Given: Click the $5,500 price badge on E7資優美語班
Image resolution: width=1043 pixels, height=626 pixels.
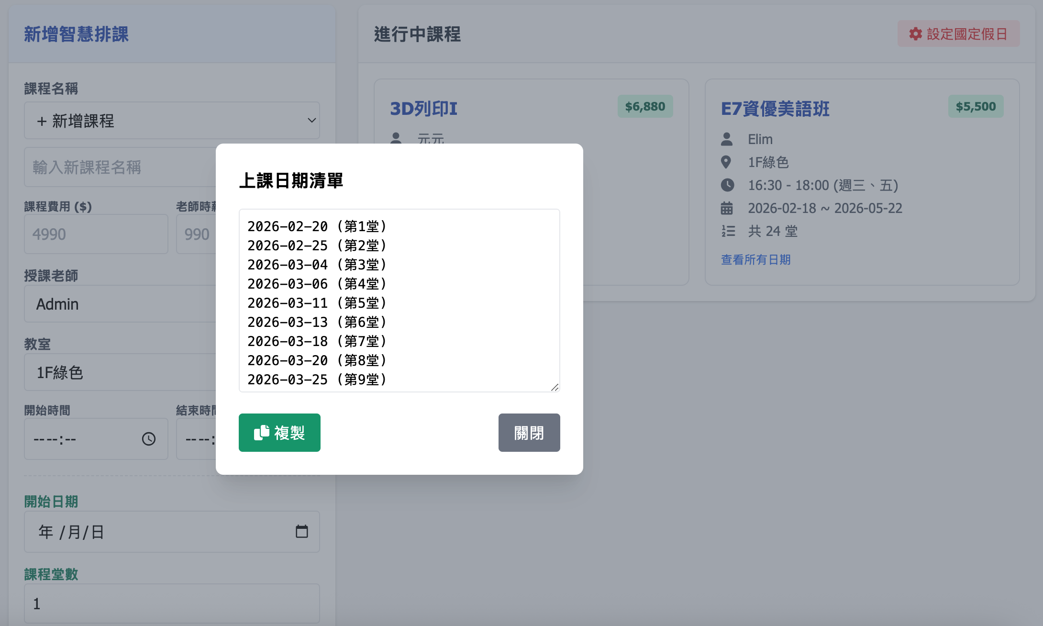Looking at the screenshot, I should click(x=976, y=106).
